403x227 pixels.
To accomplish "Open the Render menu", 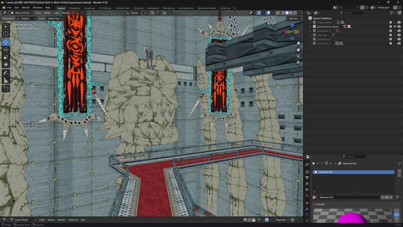I will 26,7.
